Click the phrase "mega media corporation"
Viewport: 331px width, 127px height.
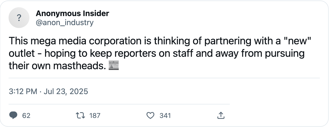pos(79,42)
